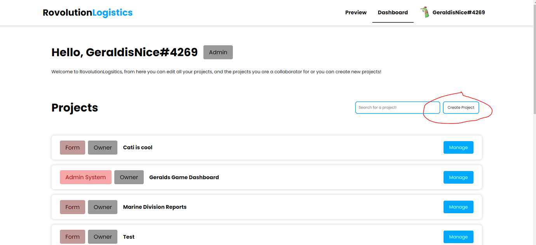Manage the Geralds Game Dashboard project
536x245 pixels.
pos(458,177)
